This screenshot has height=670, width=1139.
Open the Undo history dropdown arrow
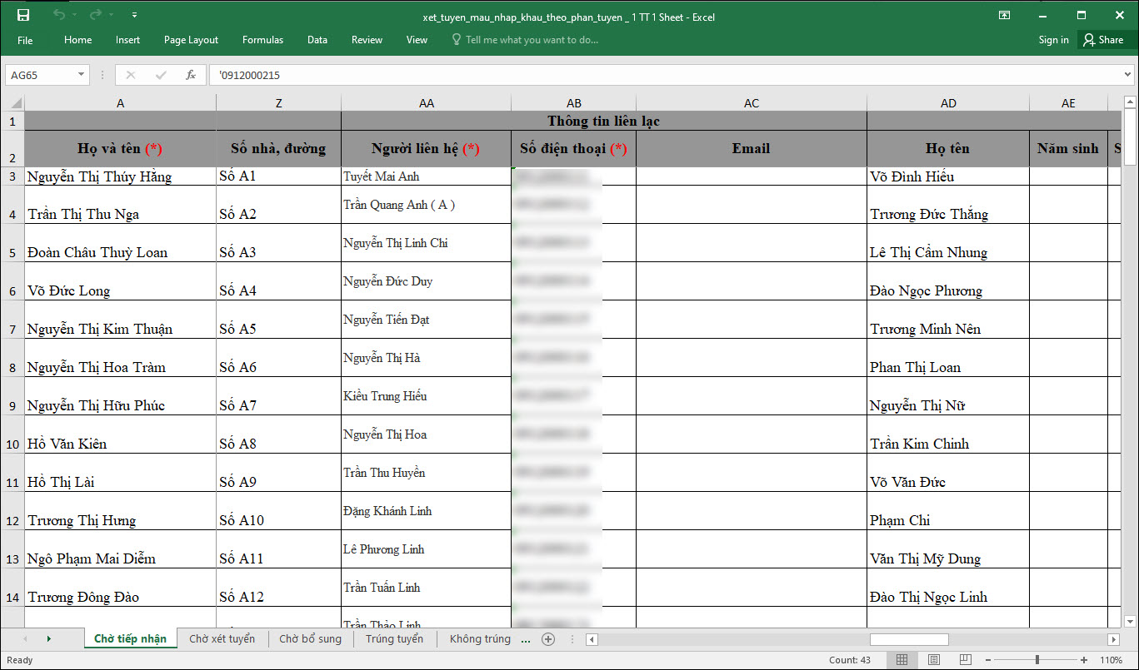(x=74, y=16)
